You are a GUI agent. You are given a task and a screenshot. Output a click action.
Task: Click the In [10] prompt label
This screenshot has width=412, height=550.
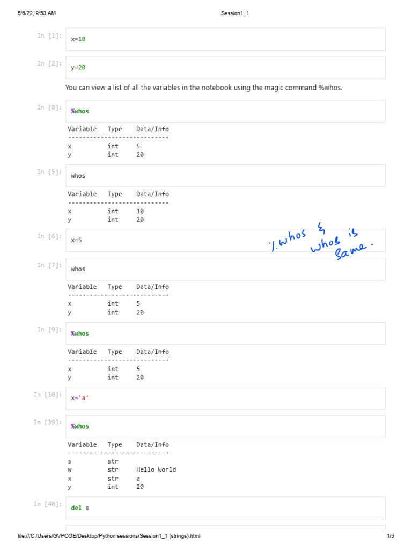[x=48, y=394]
